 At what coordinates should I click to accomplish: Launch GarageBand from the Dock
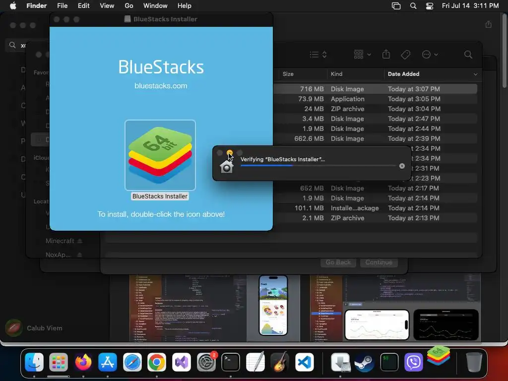coord(280,362)
